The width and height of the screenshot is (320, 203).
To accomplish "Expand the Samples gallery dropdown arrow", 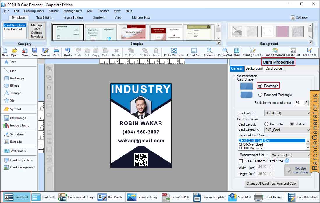I will pos(219,43).
